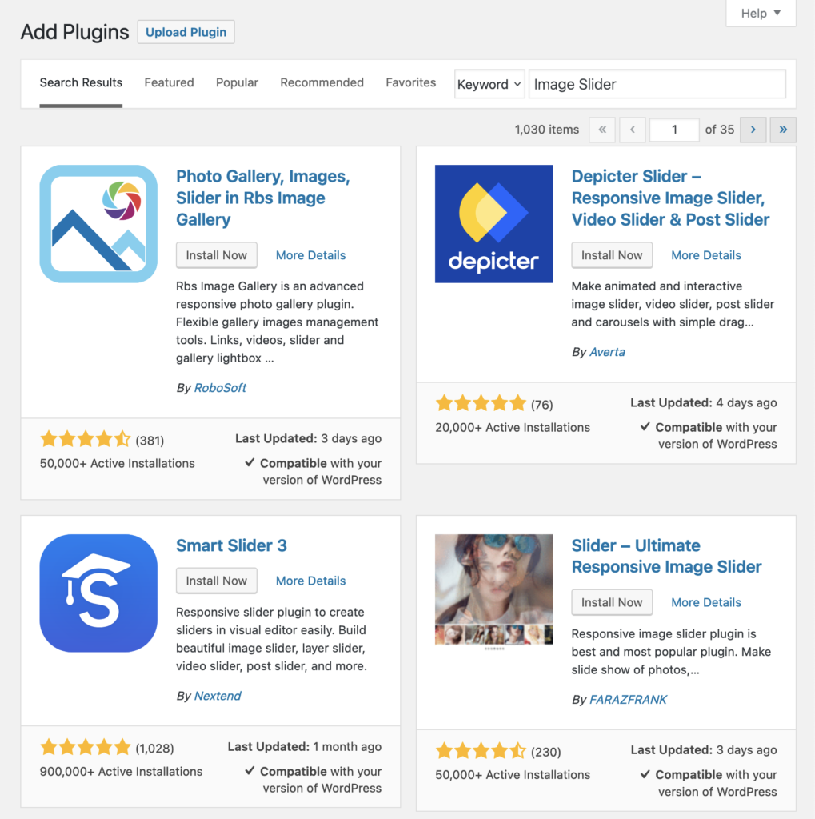Click the current page number field

tap(674, 130)
